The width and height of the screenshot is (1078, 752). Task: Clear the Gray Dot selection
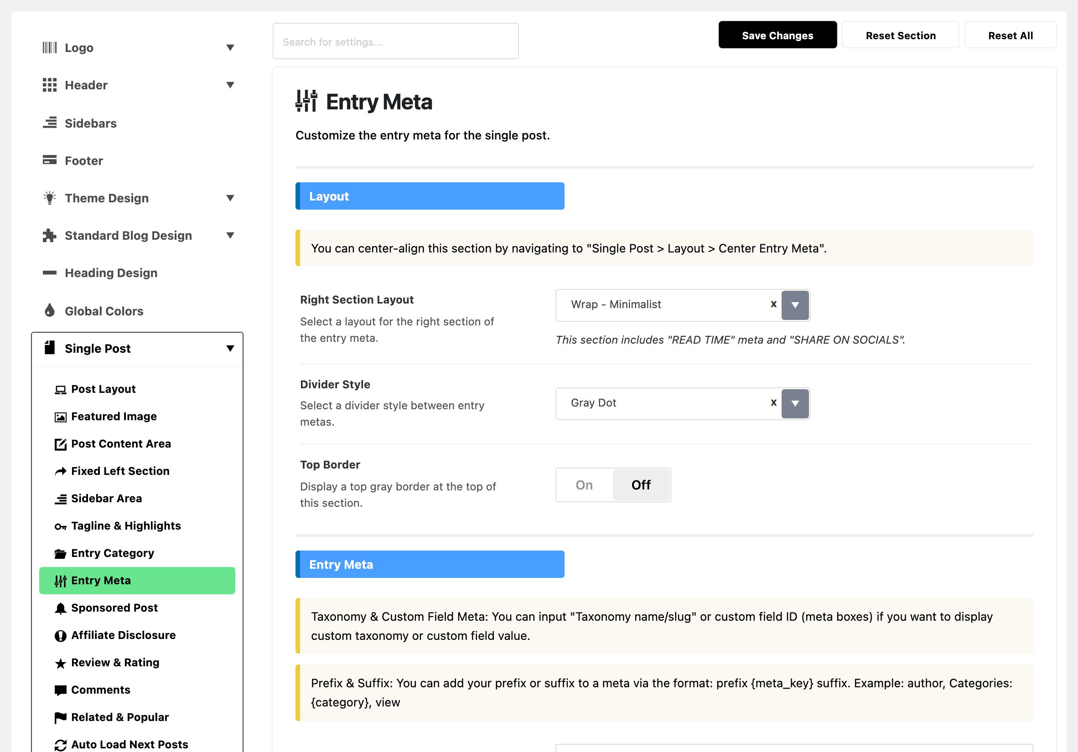coord(774,402)
